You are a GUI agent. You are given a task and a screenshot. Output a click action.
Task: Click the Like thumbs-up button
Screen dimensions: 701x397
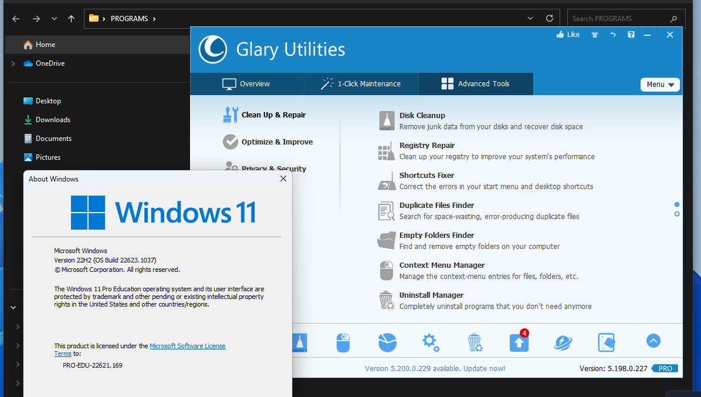pos(568,35)
